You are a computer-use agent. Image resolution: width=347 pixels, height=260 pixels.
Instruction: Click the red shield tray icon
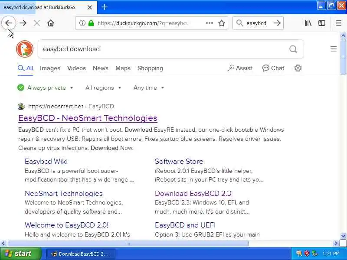307,253
